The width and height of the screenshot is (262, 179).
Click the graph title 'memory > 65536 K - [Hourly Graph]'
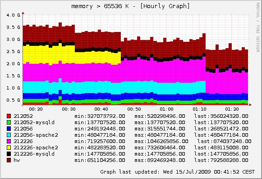(x=131, y=6)
